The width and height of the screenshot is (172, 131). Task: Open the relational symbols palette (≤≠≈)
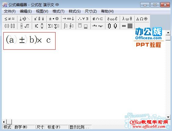click(10, 19)
